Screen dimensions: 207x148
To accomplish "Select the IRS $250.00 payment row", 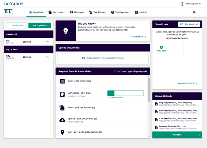I will click(x=29, y=42).
